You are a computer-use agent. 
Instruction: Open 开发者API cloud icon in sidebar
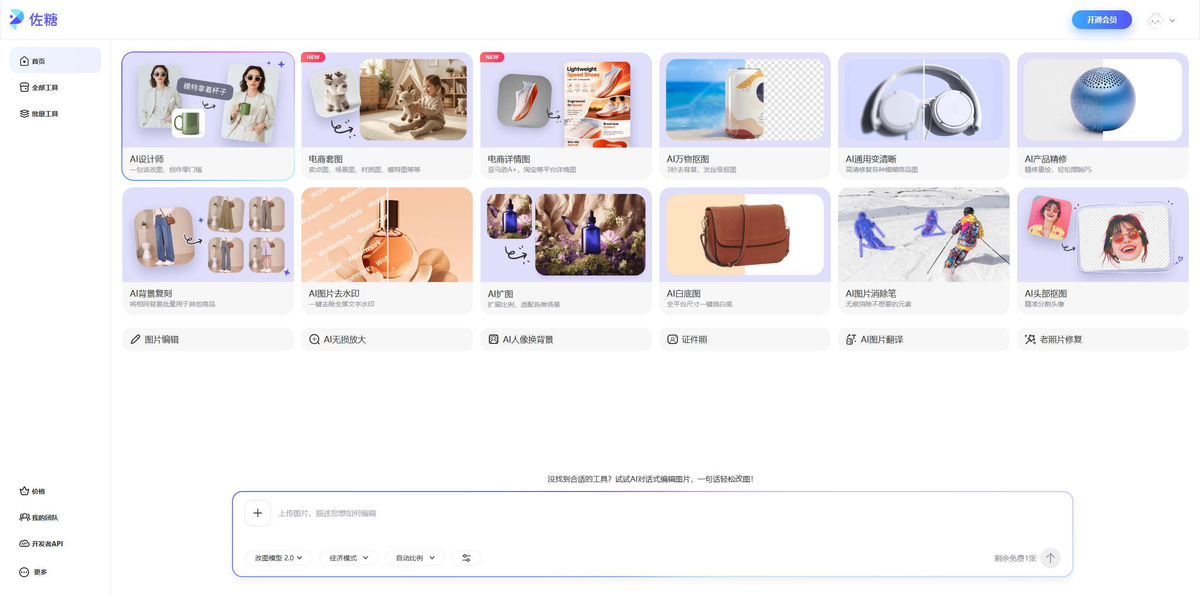[24, 544]
